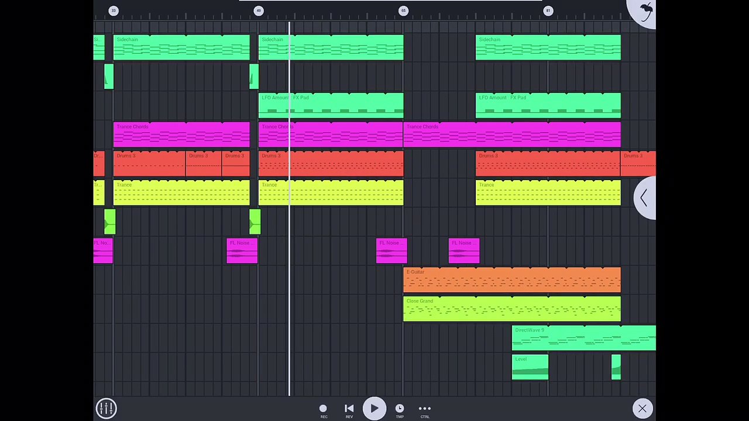749x421 pixels.
Task: Open the TMP tempo settings
Action: coord(400,411)
